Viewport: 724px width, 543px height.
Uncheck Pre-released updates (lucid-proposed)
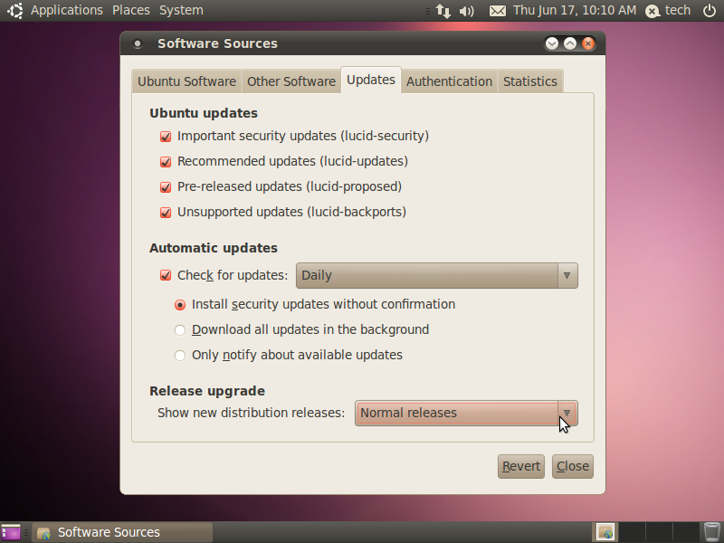tap(166, 187)
